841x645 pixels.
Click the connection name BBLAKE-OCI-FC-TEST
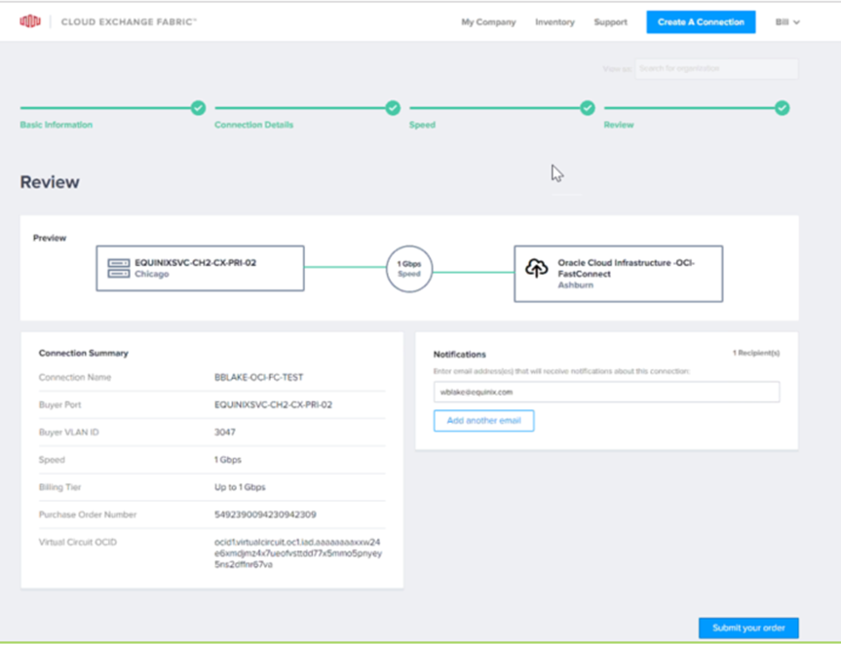point(258,377)
